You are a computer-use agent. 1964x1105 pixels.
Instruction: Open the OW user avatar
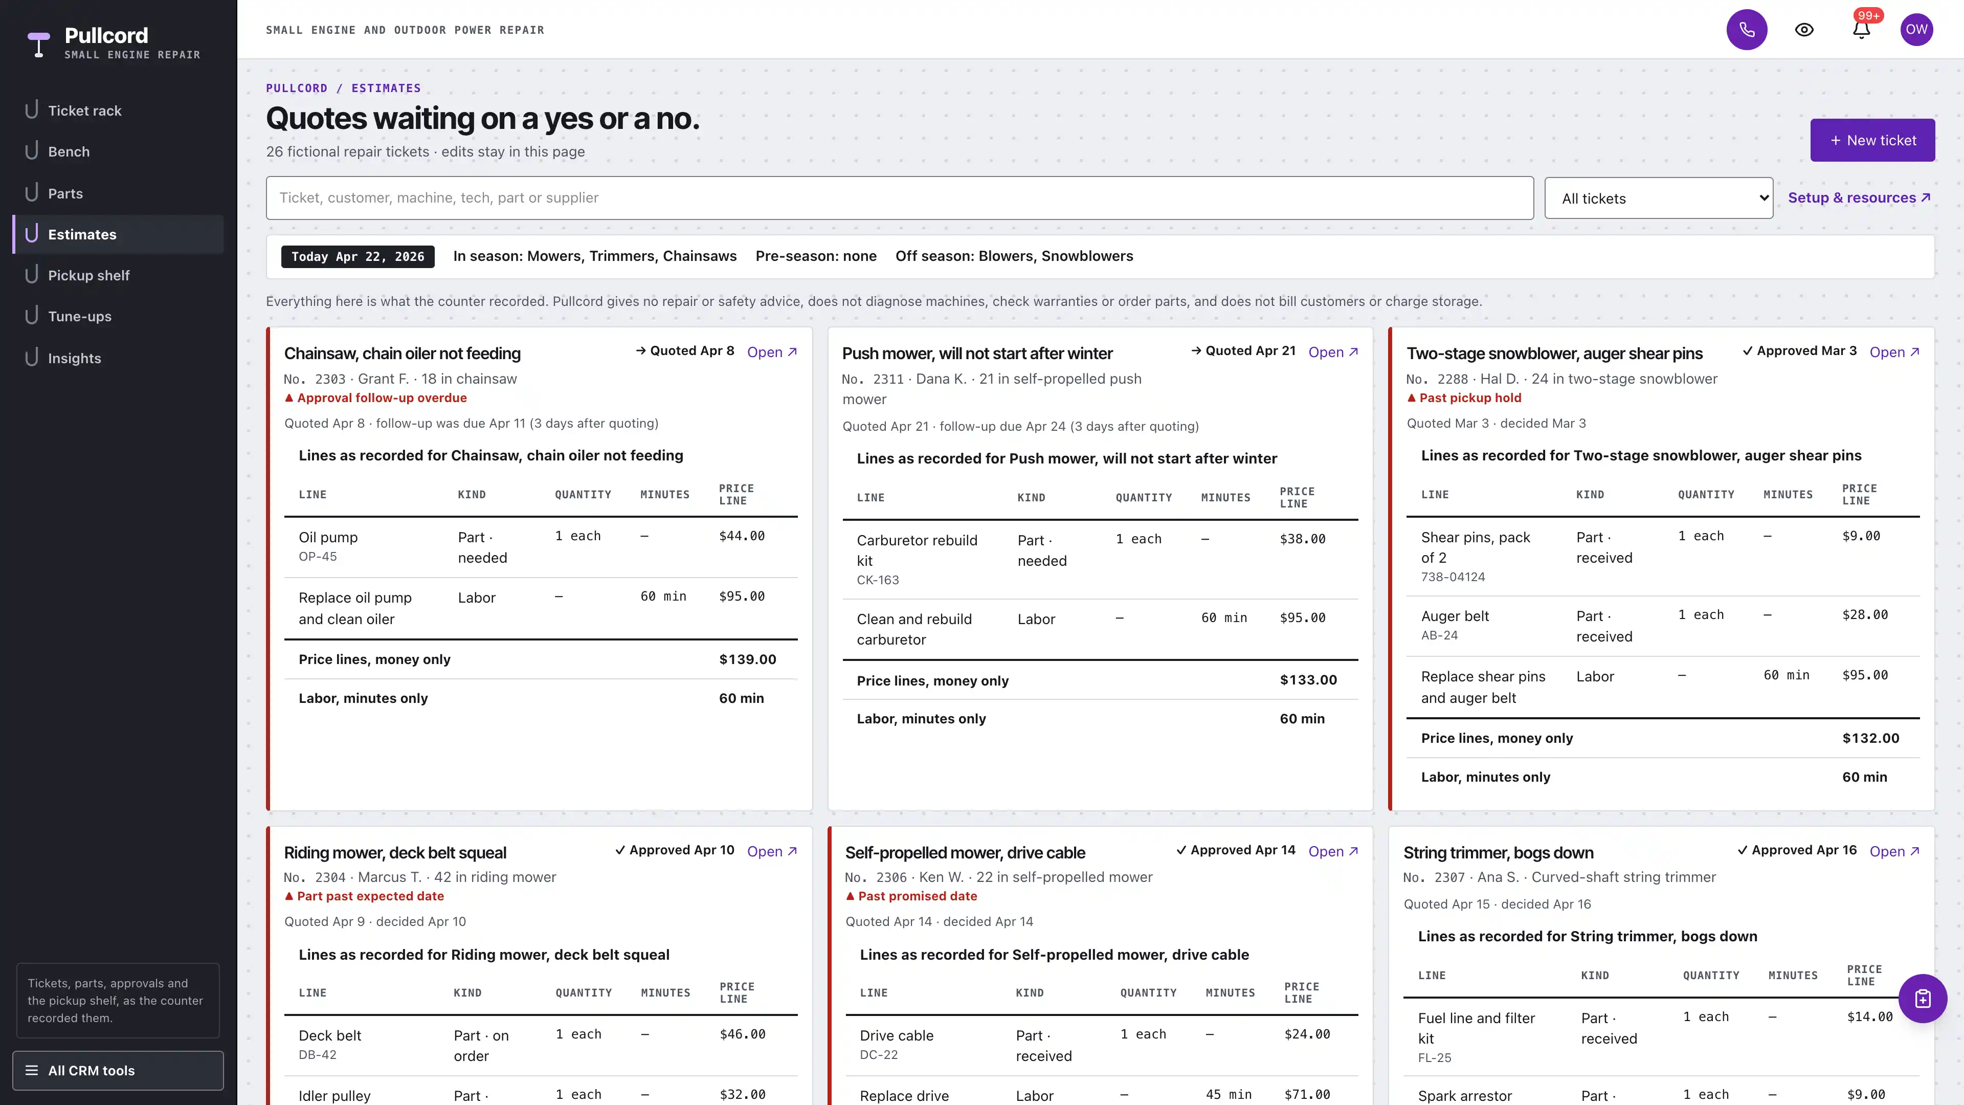click(1917, 30)
